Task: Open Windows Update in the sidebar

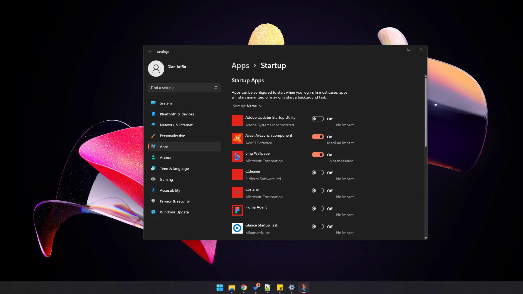Action: 174,212
